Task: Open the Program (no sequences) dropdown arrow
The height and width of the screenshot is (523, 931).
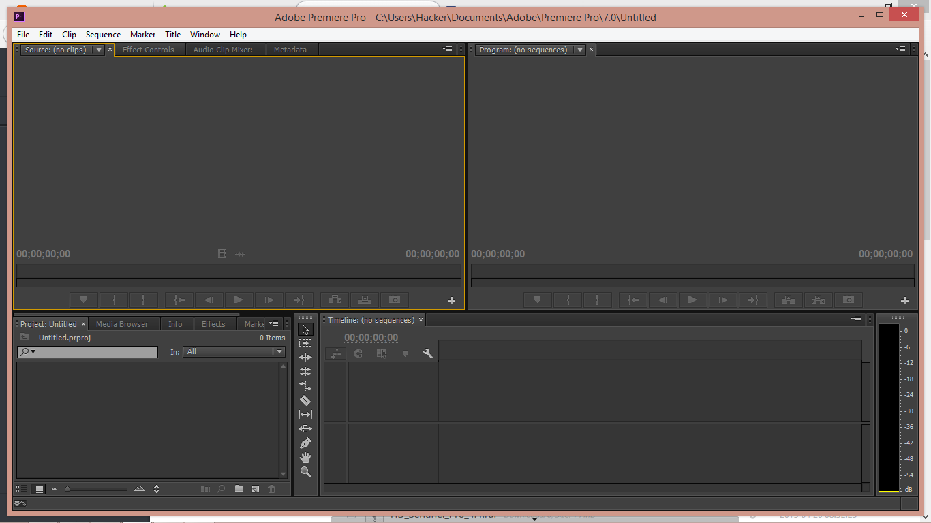Action: tap(579, 50)
